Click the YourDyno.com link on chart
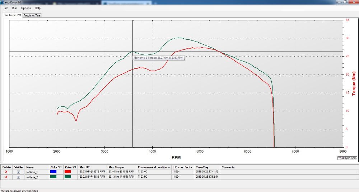 point(347,158)
